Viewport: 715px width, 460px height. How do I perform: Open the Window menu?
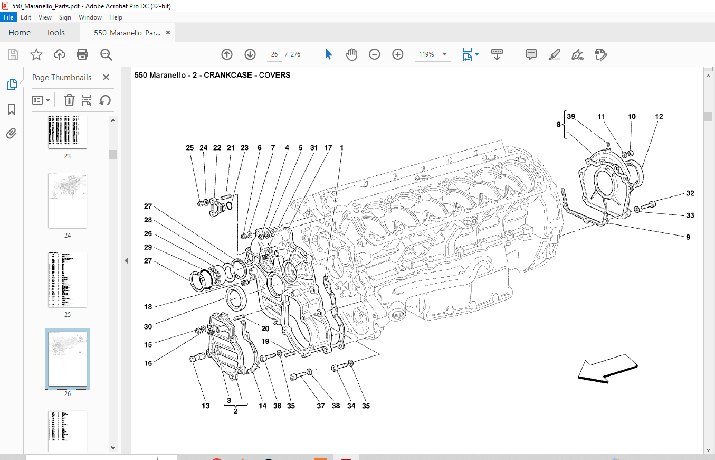[x=90, y=17]
